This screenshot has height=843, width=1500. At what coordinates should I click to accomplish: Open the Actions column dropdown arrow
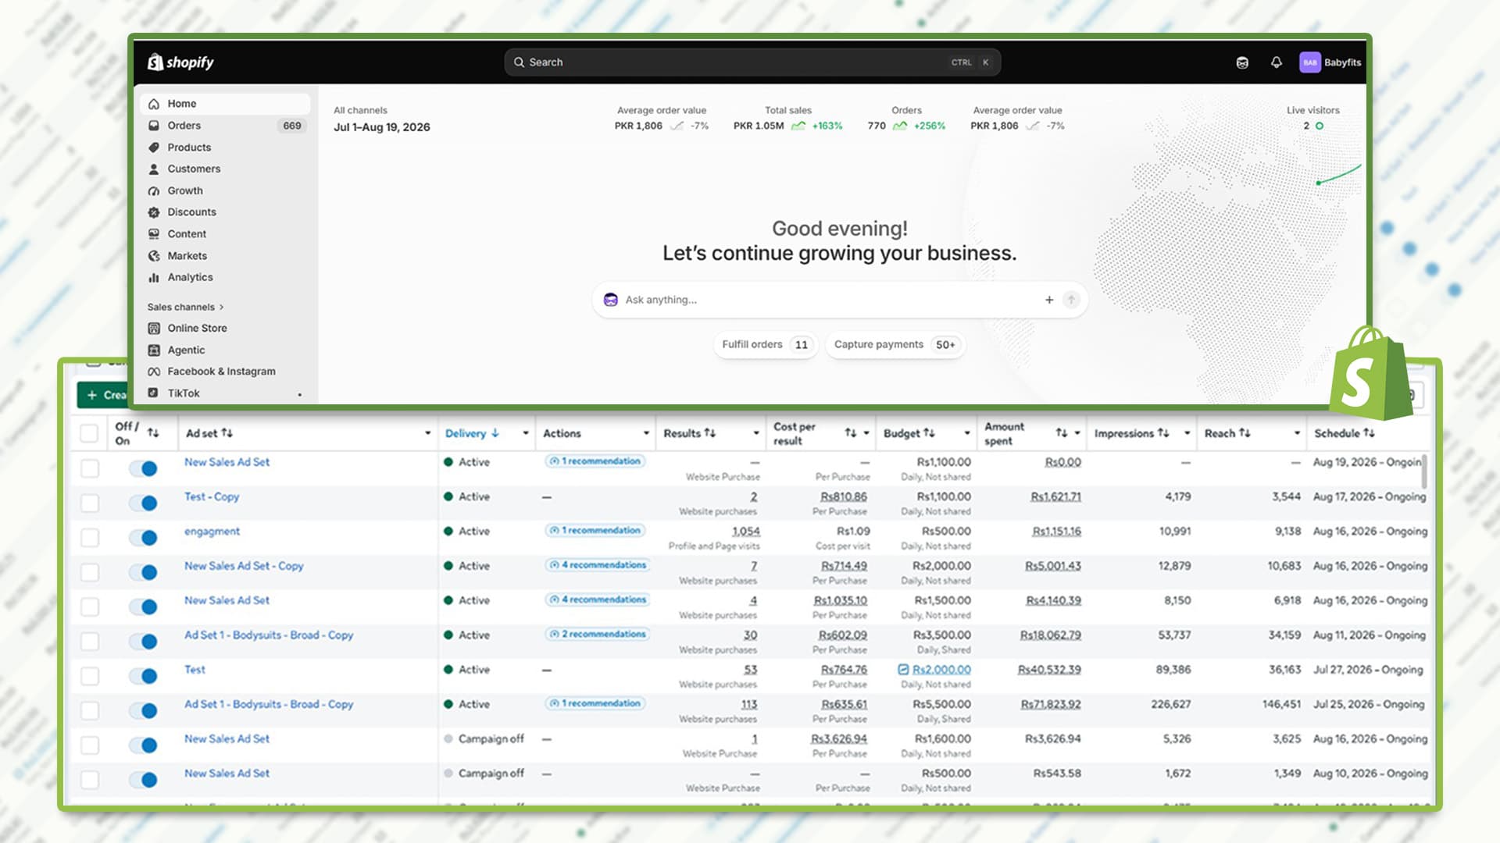(x=646, y=433)
